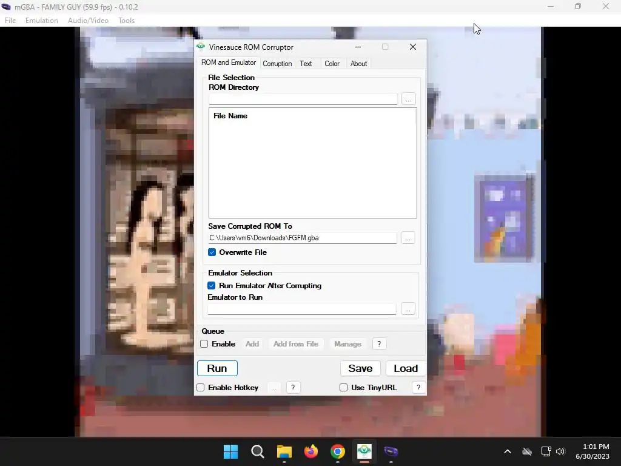Image resolution: width=621 pixels, height=466 pixels.
Task: Close the Vinesauce ROM Corruptor window
Action: [x=412, y=47]
